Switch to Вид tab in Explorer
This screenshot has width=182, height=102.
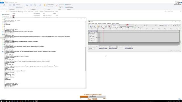pos(16,3)
